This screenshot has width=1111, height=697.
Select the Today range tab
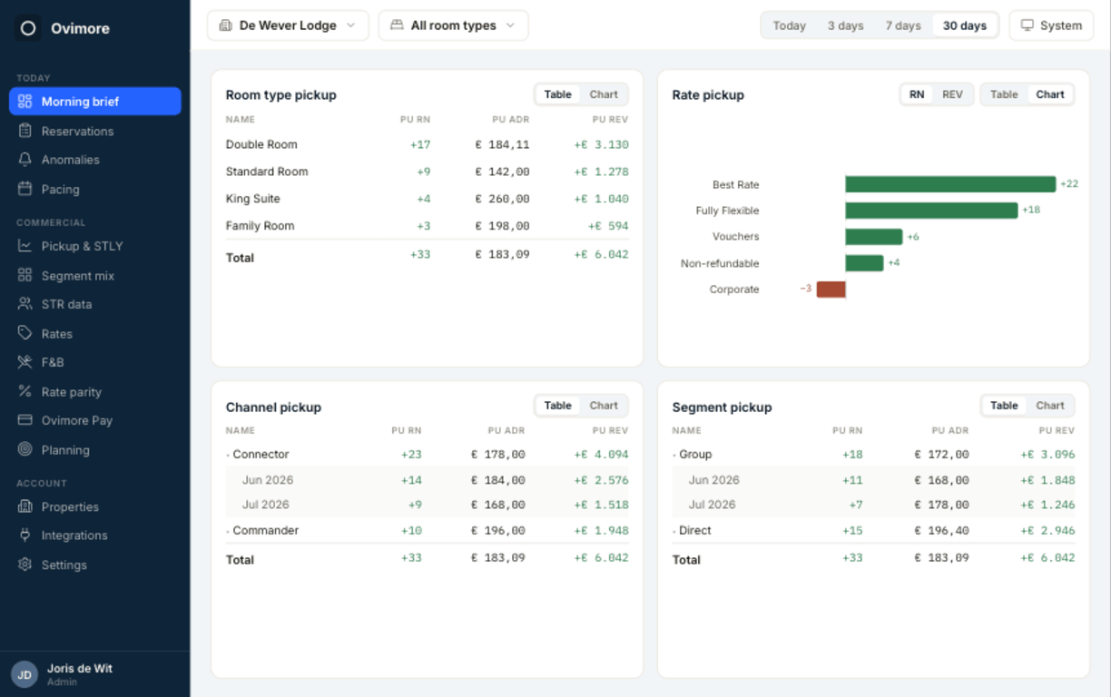coord(789,25)
